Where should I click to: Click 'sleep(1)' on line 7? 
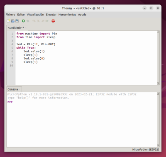point(31,55)
